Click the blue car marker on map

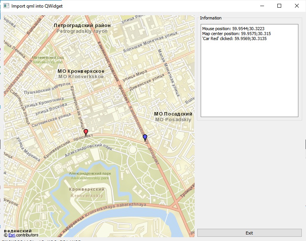tap(145, 137)
